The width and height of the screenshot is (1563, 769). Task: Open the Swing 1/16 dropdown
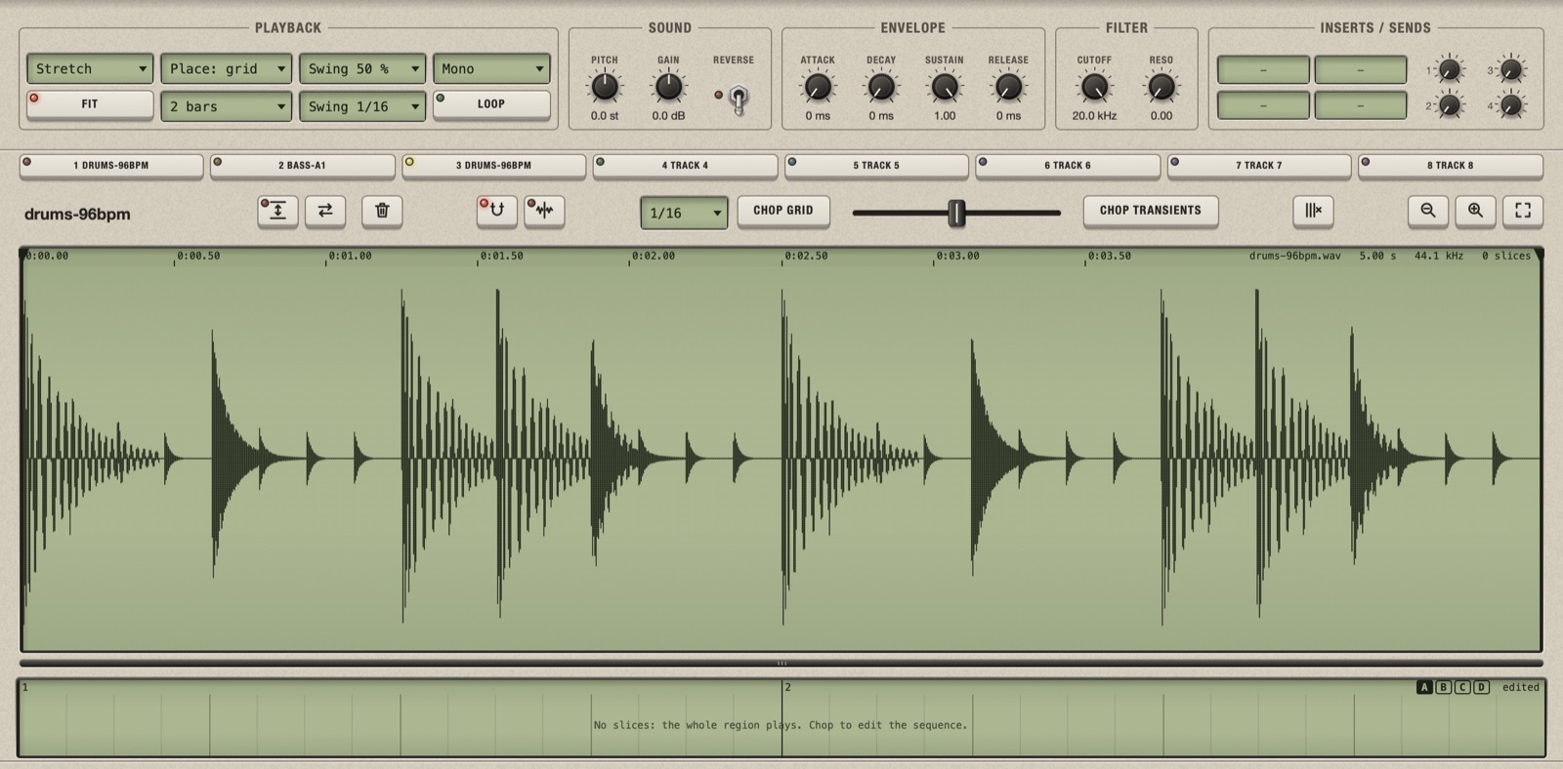(362, 106)
